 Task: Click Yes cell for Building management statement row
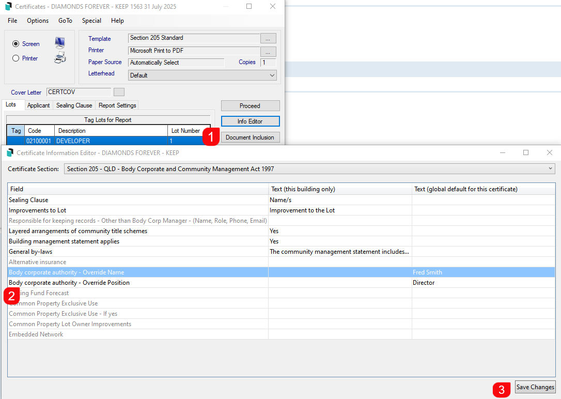click(340, 241)
